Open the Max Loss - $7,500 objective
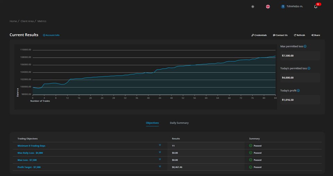The height and width of the screenshot is (176, 333). [x=27, y=160]
